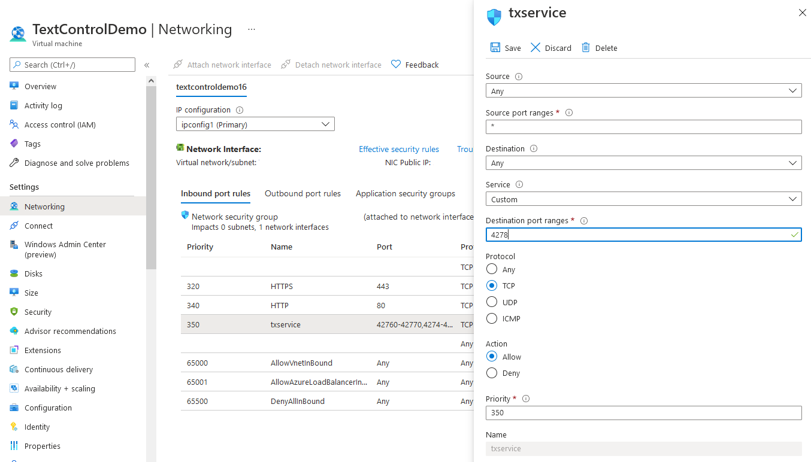Screen dimensions: 811x462
Task: Open the Destination dropdown
Action: pos(643,163)
